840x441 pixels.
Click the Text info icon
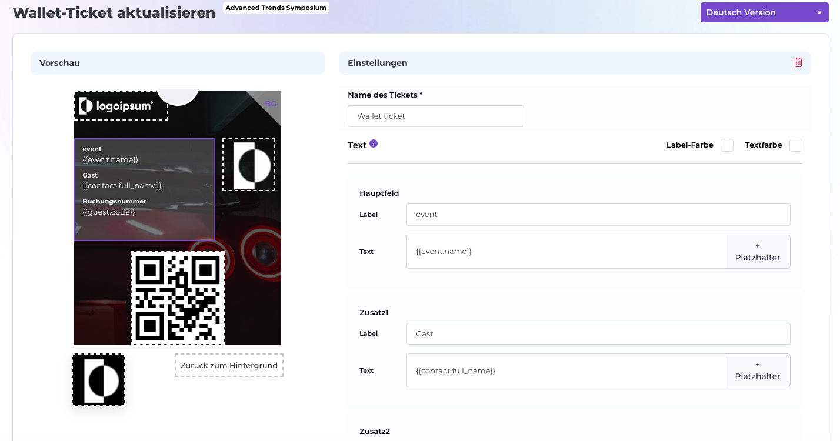[374, 143]
